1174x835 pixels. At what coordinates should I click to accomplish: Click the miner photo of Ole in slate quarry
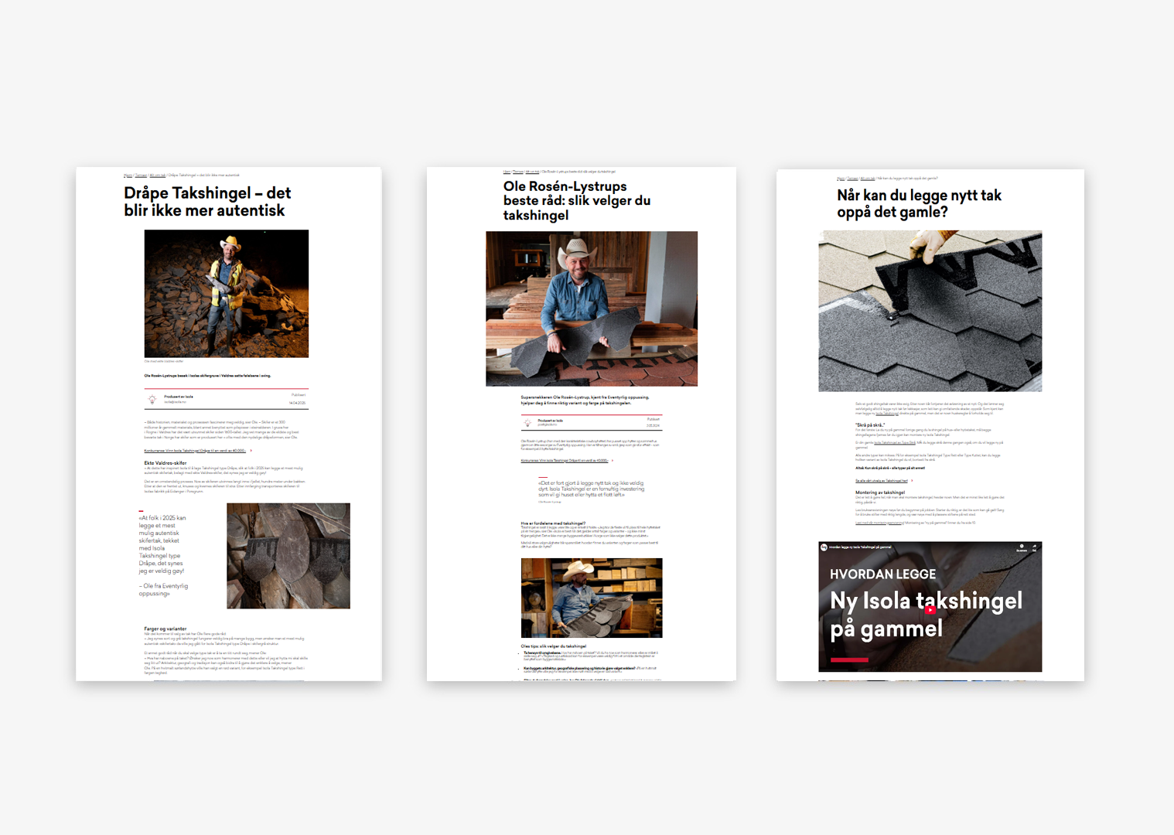tap(226, 294)
